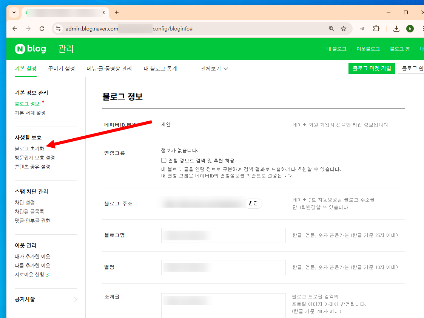Screen dimensions: 424x318
Task: Open site information icon in address bar
Action: pyautogui.click(x=58, y=29)
